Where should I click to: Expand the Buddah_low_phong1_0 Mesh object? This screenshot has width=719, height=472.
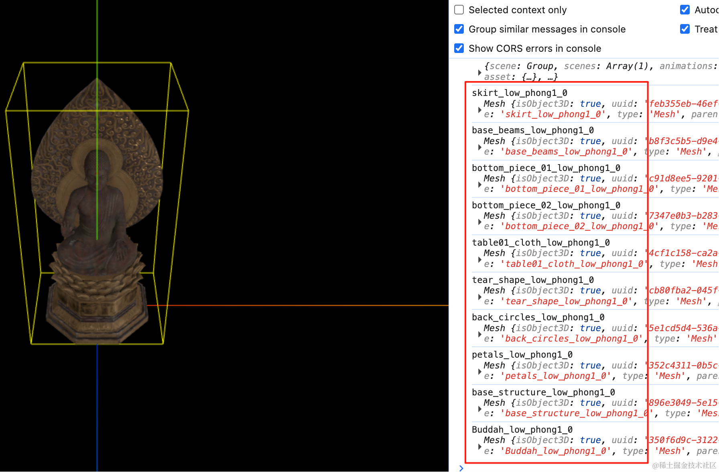point(479,446)
